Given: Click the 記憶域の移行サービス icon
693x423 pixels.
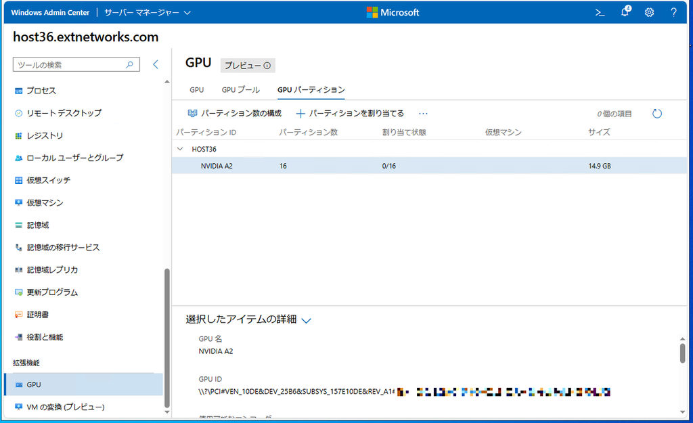Looking at the screenshot, I should pyautogui.click(x=18, y=248).
